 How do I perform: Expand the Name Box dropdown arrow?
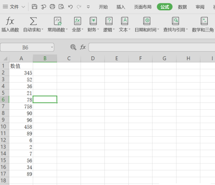pos(52,47)
